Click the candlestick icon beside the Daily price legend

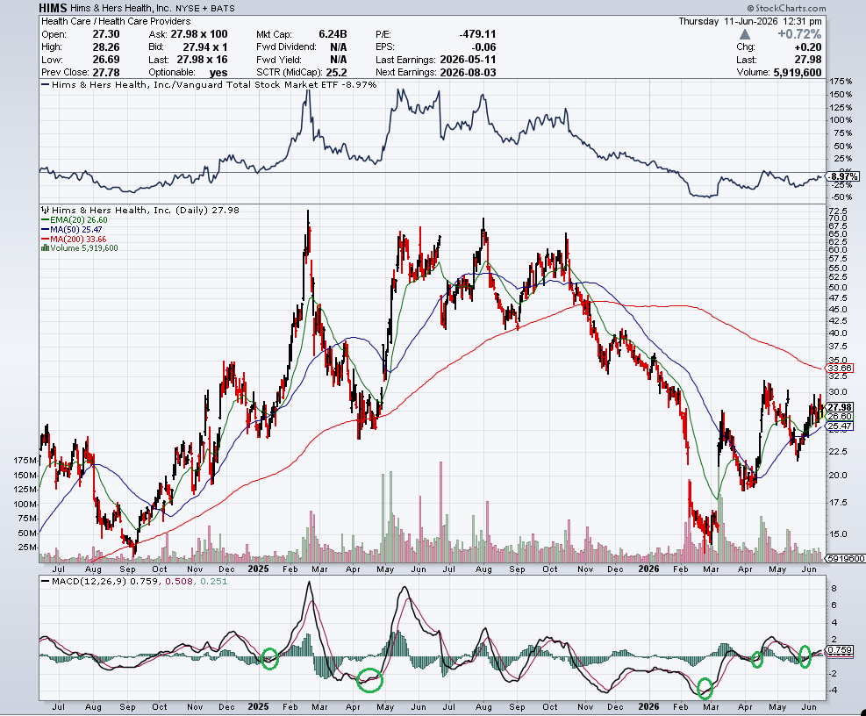coord(46,210)
